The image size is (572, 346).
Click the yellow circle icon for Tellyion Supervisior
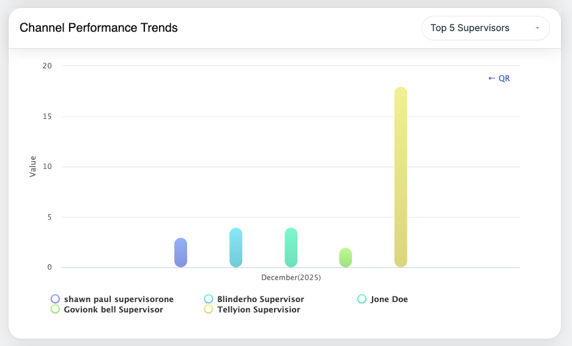click(x=209, y=309)
